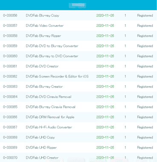Select the date for Hi-Fi Audio Converter
This screenshot has width=157, height=162.
click(x=105, y=127)
